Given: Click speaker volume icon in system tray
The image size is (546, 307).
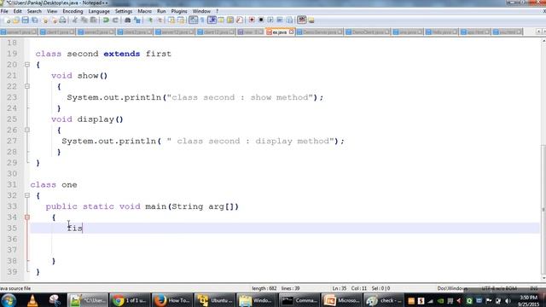Looking at the screenshot, I should [508, 300].
